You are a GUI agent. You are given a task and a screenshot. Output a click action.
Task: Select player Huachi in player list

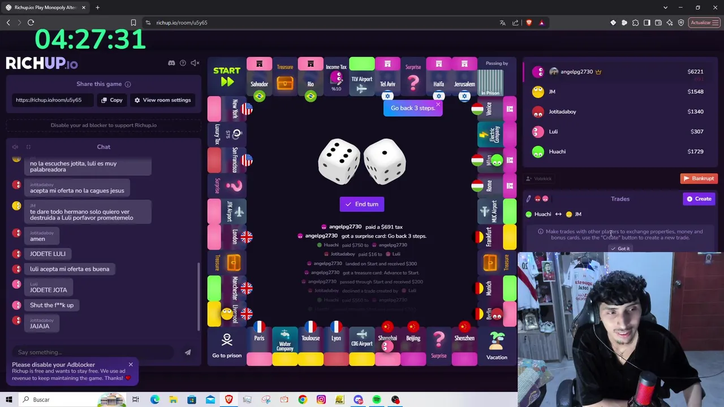coord(619,151)
